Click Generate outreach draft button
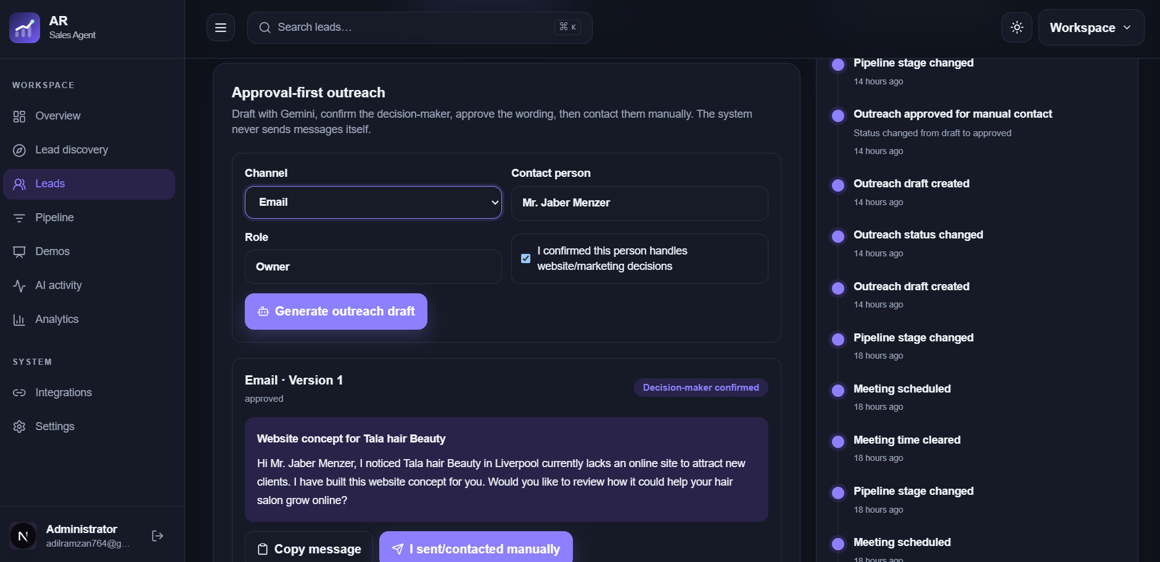This screenshot has height=562, width=1160. coord(336,312)
